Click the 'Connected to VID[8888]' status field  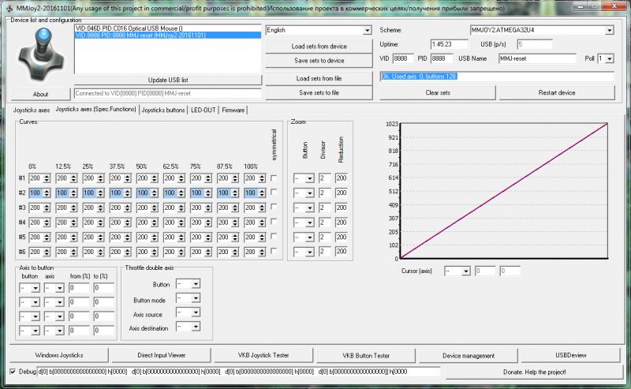tap(168, 93)
